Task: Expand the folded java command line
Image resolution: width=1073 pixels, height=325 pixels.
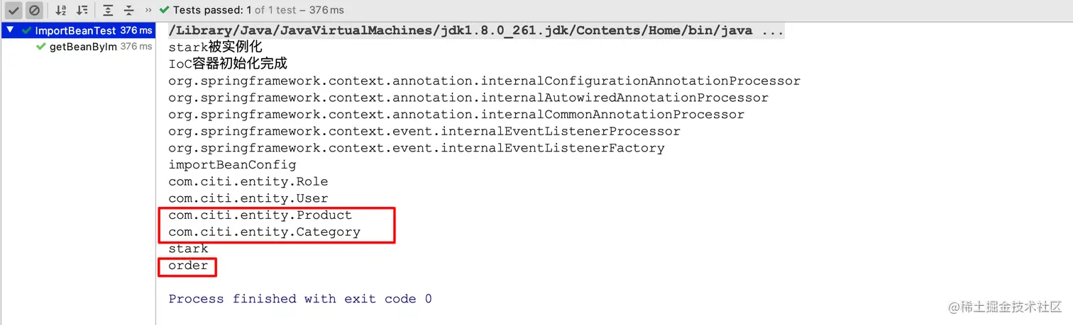Action: tap(771, 30)
